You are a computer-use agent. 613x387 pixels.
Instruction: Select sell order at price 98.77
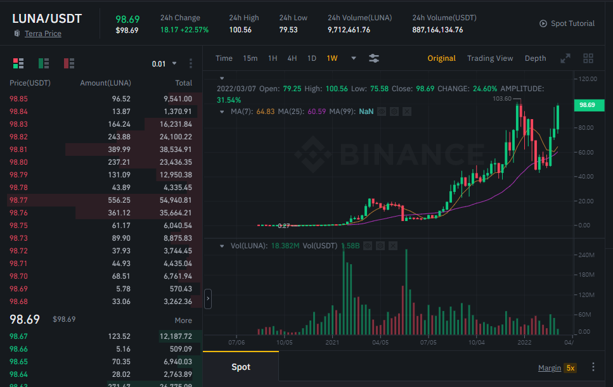point(101,200)
